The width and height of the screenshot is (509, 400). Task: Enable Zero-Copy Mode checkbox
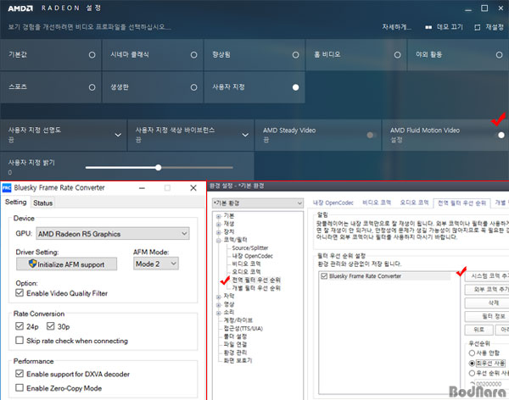click(x=20, y=387)
